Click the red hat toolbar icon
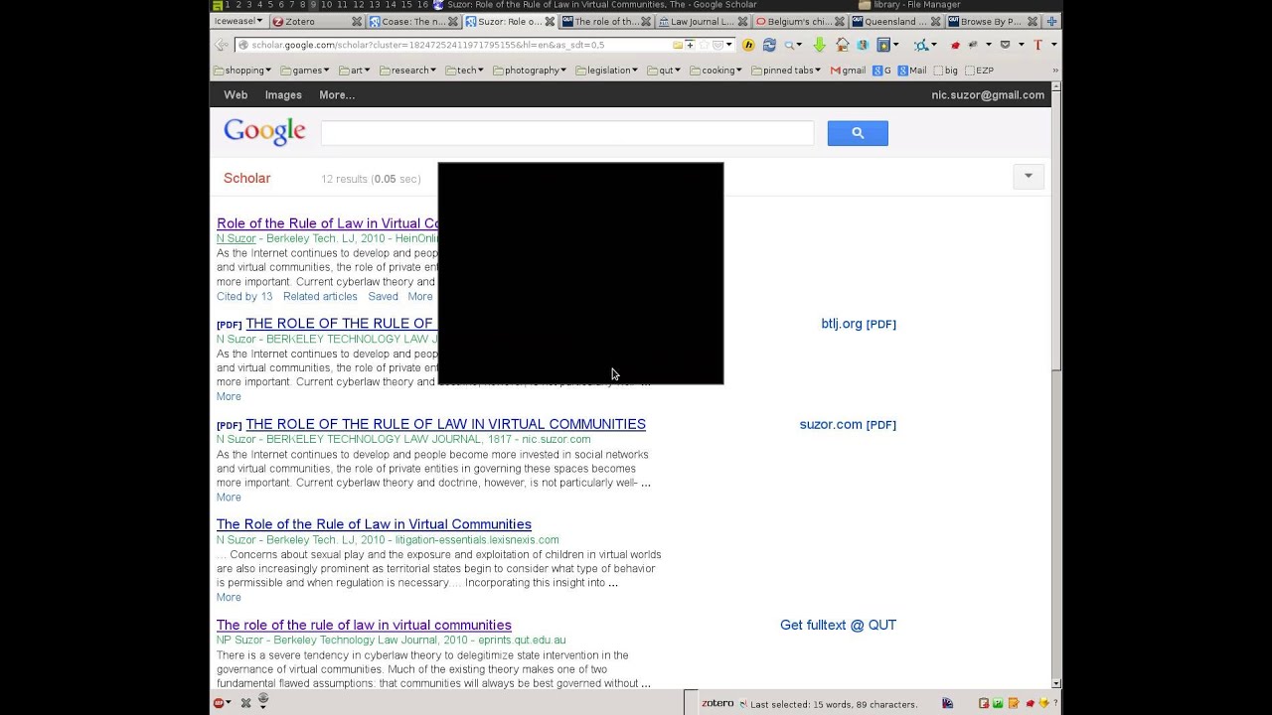Screen dimensions: 1272x715 click(955, 45)
